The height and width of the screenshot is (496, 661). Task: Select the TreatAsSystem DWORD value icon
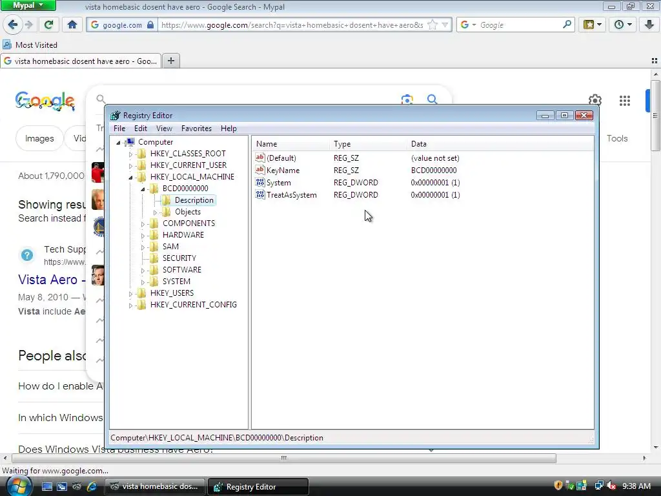coord(260,194)
